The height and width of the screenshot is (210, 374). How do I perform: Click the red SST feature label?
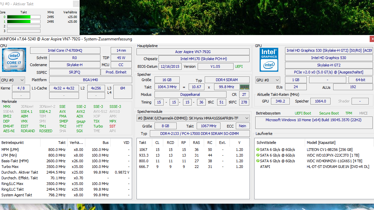pos(112,126)
